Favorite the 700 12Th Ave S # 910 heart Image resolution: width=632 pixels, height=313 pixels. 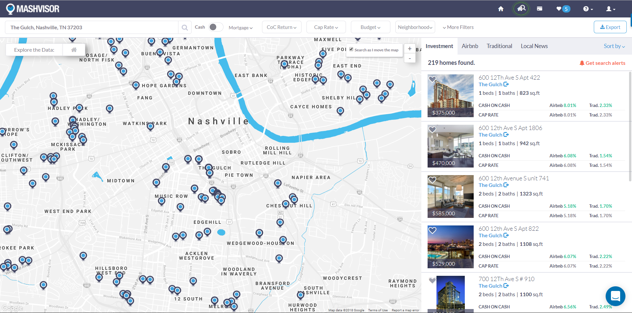pyautogui.click(x=432, y=280)
